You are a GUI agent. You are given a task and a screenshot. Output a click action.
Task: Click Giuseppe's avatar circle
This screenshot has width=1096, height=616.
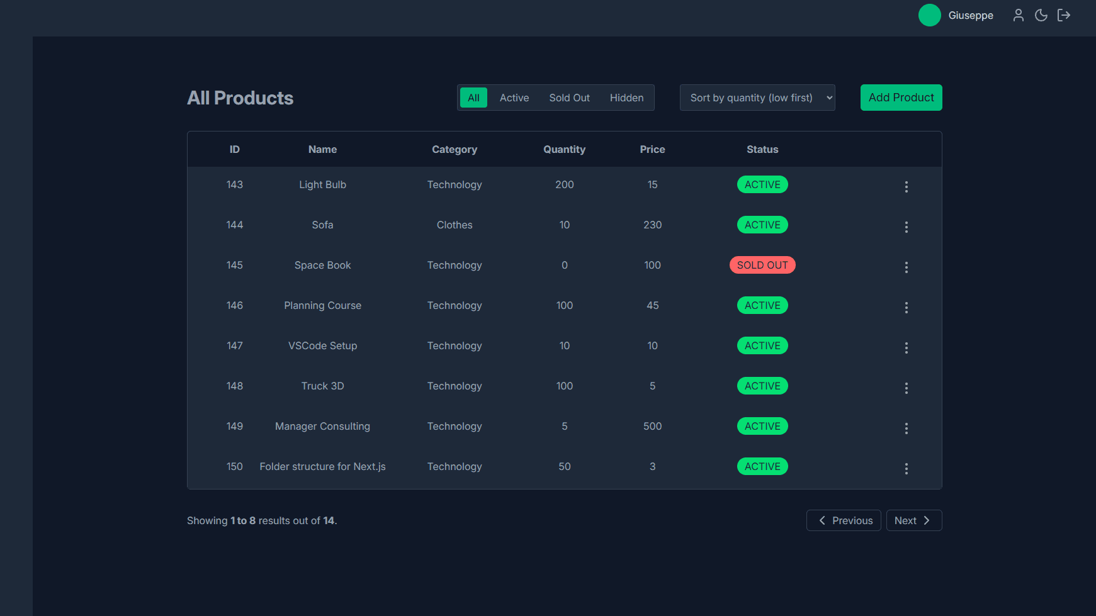coord(929,15)
